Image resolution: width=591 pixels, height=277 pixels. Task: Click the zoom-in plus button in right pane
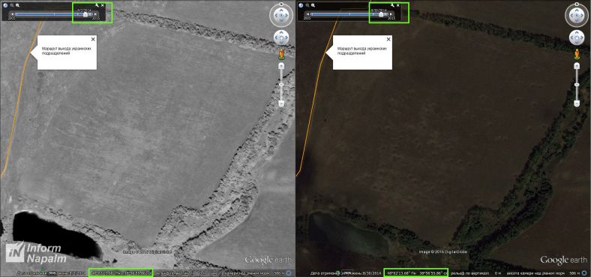[x=577, y=66]
